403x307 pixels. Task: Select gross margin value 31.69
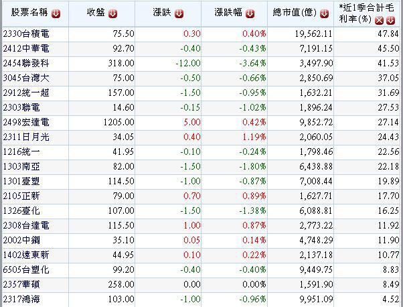coord(388,93)
